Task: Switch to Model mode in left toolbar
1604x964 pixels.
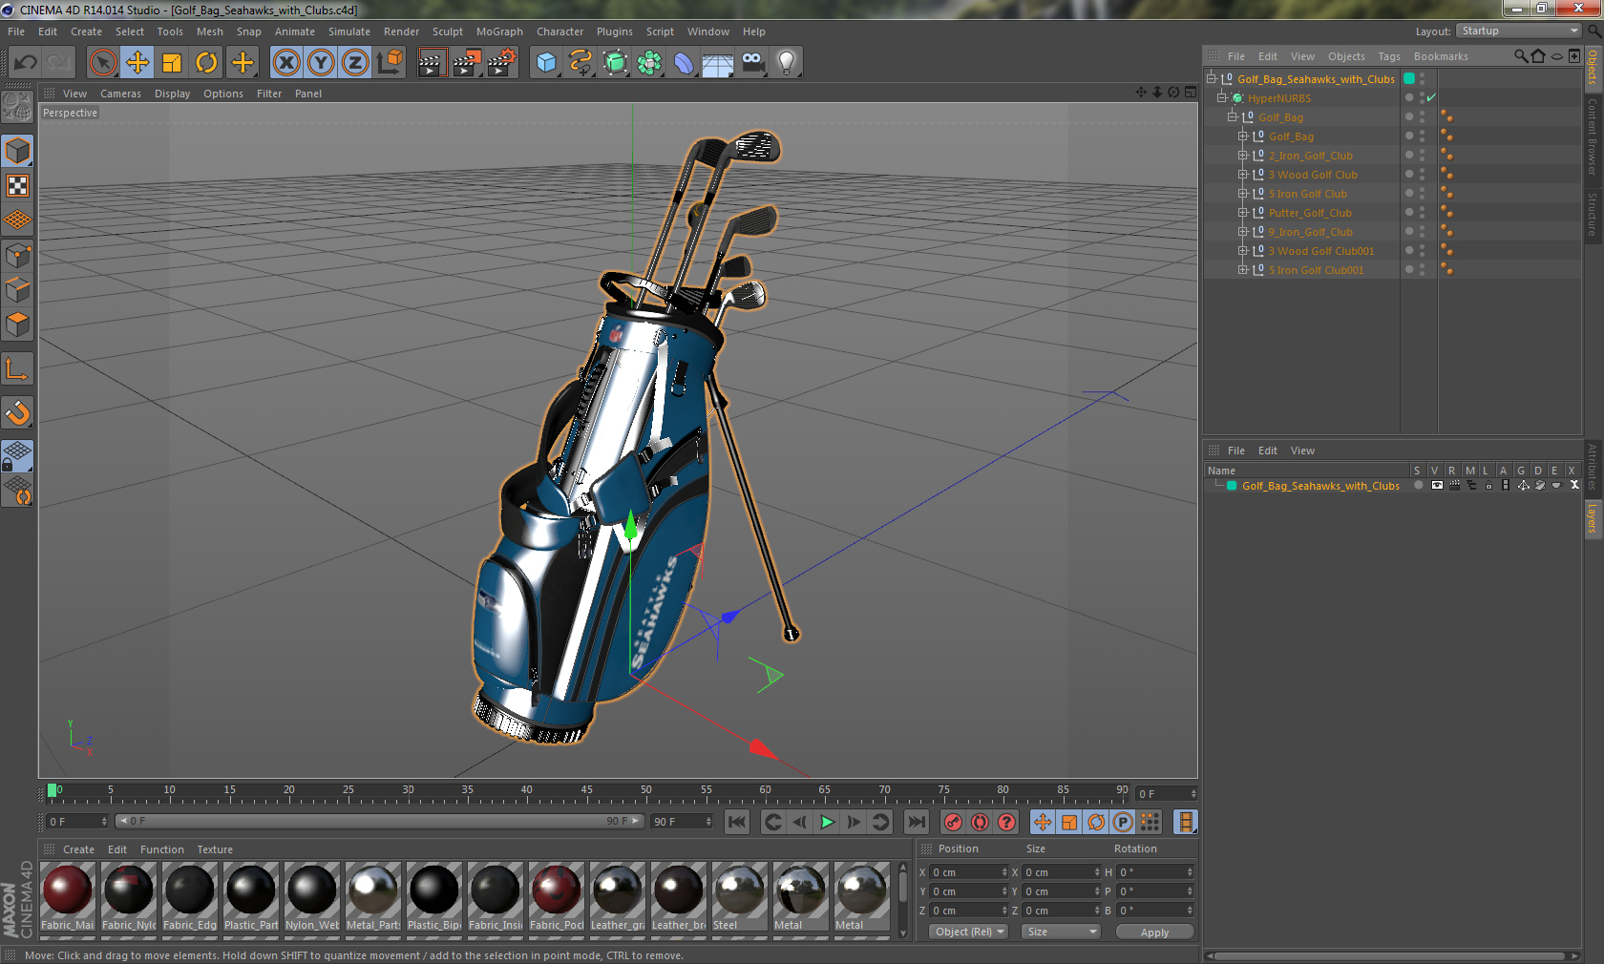Action: 18,151
